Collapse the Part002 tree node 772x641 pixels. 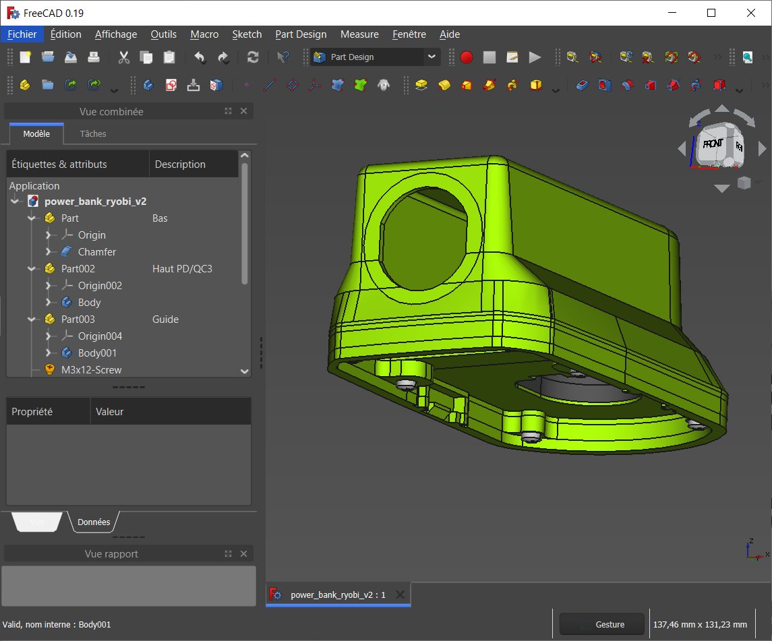point(32,269)
